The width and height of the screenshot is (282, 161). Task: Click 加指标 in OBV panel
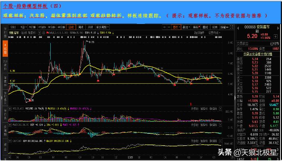coord(204,141)
